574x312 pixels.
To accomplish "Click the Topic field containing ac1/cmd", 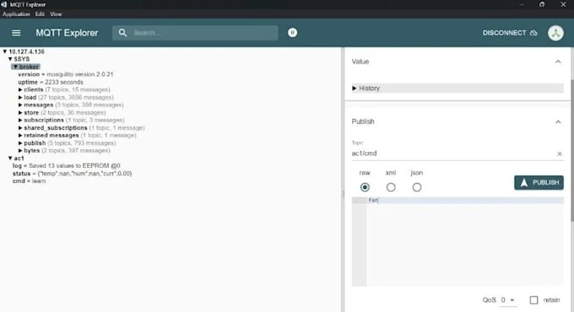I will [452, 153].
